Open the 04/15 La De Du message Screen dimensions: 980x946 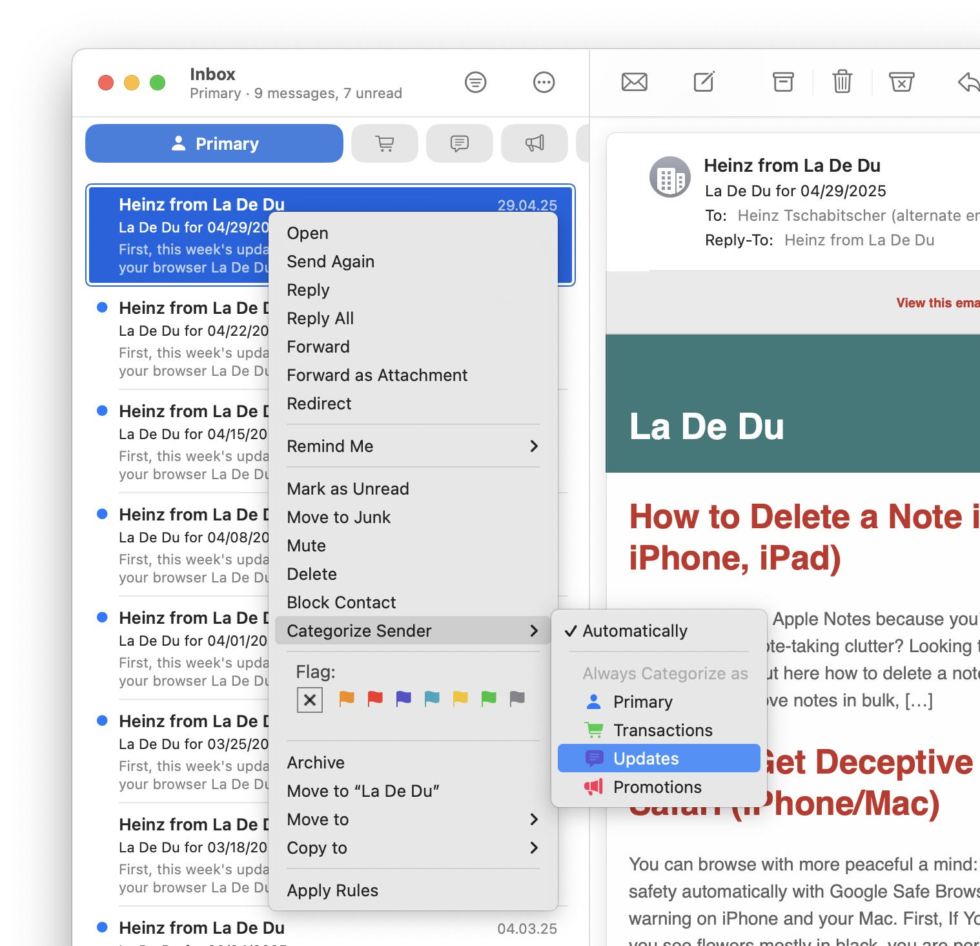[x=178, y=442]
